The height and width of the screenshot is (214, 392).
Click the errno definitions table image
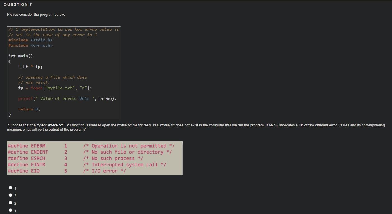tap(95, 158)
